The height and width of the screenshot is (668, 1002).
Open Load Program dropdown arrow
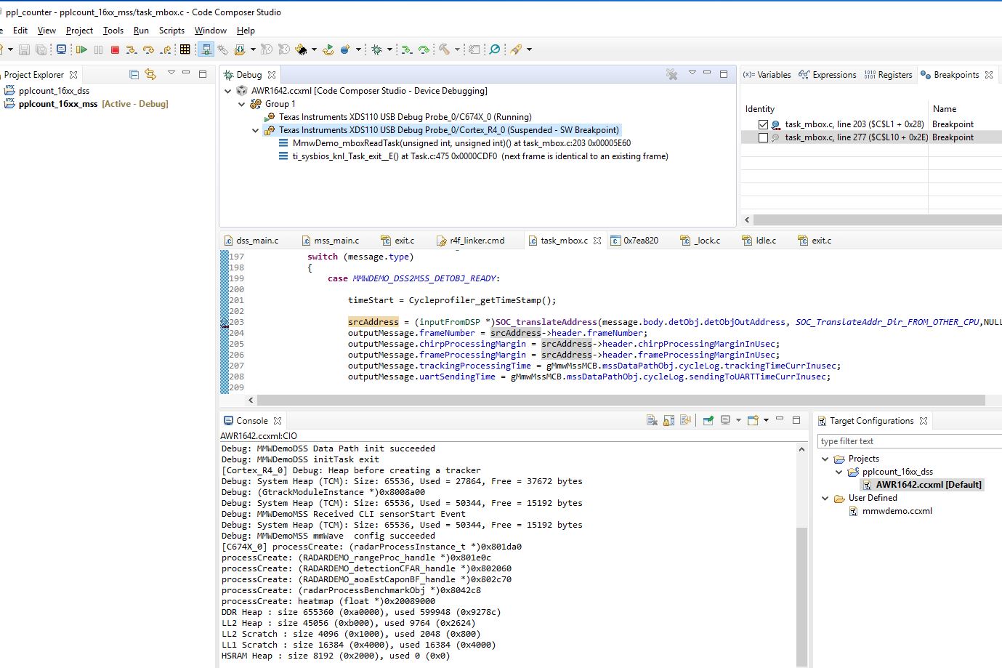click(x=253, y=49)
